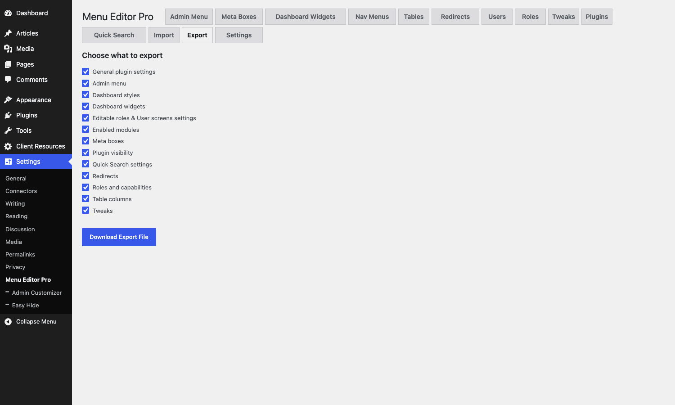Open Privacy settings submenu link
675x405 pixels.
pos(15,267)
